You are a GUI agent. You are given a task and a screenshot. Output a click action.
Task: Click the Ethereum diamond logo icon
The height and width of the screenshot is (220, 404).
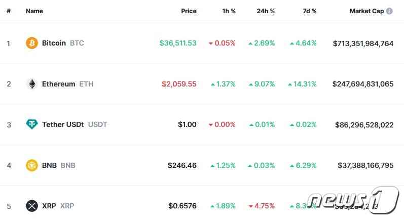[32, 84]
